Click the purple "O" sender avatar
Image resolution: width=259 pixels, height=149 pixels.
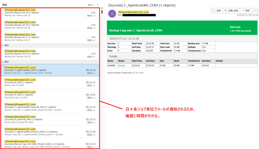112,14
